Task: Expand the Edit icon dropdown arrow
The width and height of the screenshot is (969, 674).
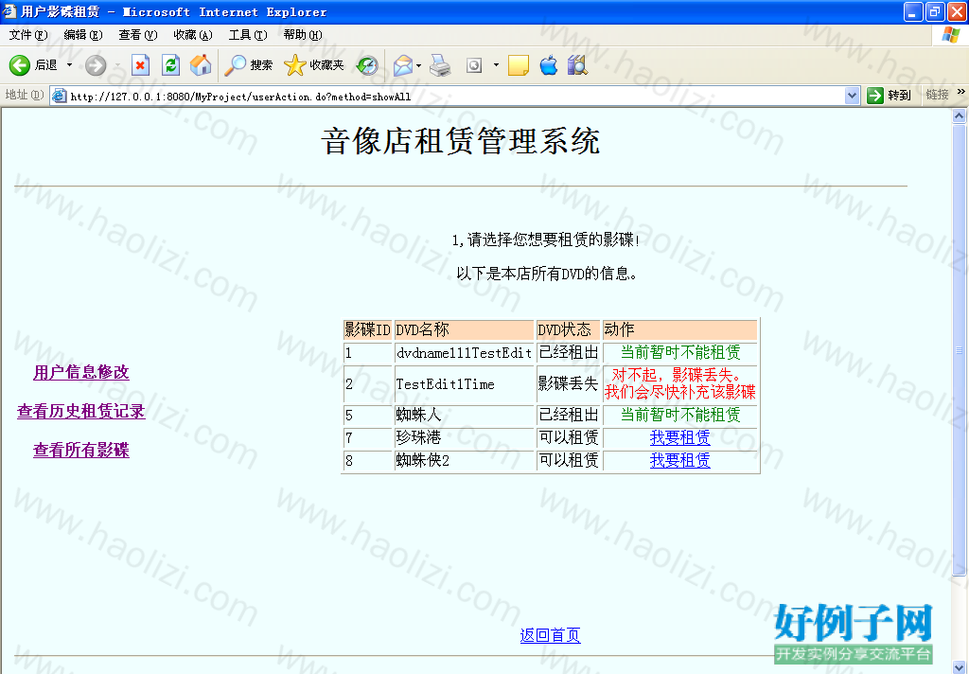Action: point(496,65)
